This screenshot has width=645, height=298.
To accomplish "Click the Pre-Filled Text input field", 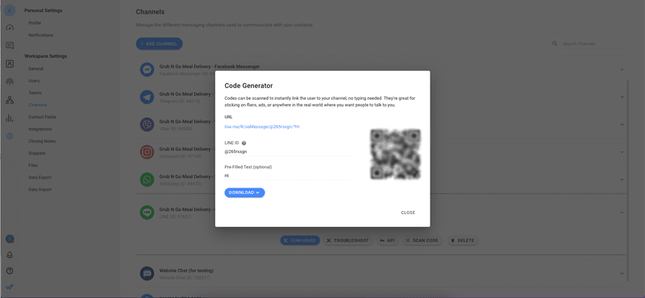I will [x=288, y=176].
